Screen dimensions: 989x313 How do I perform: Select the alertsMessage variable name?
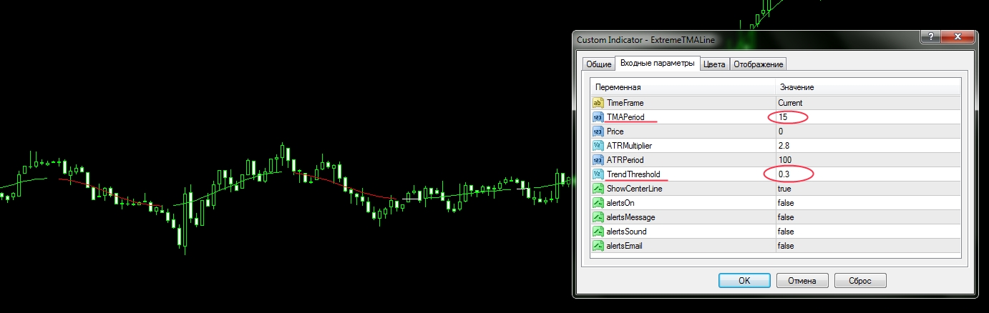(x=630, y=217)
